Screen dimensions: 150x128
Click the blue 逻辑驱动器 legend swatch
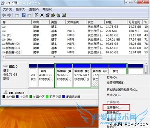click(64, 97)
